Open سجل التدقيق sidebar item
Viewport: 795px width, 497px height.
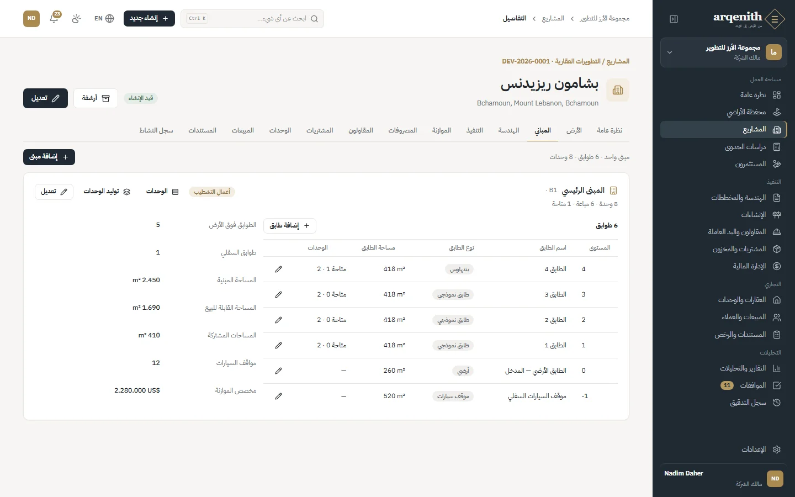[x=724, y=403]
